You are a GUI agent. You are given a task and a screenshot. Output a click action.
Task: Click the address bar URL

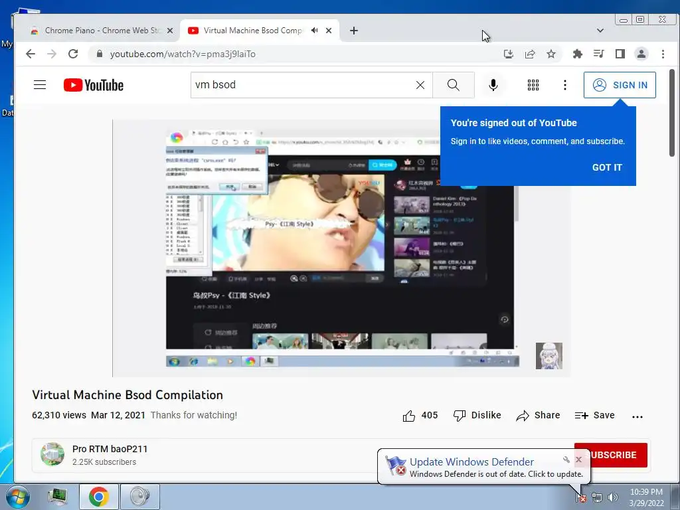click(183, 54)
